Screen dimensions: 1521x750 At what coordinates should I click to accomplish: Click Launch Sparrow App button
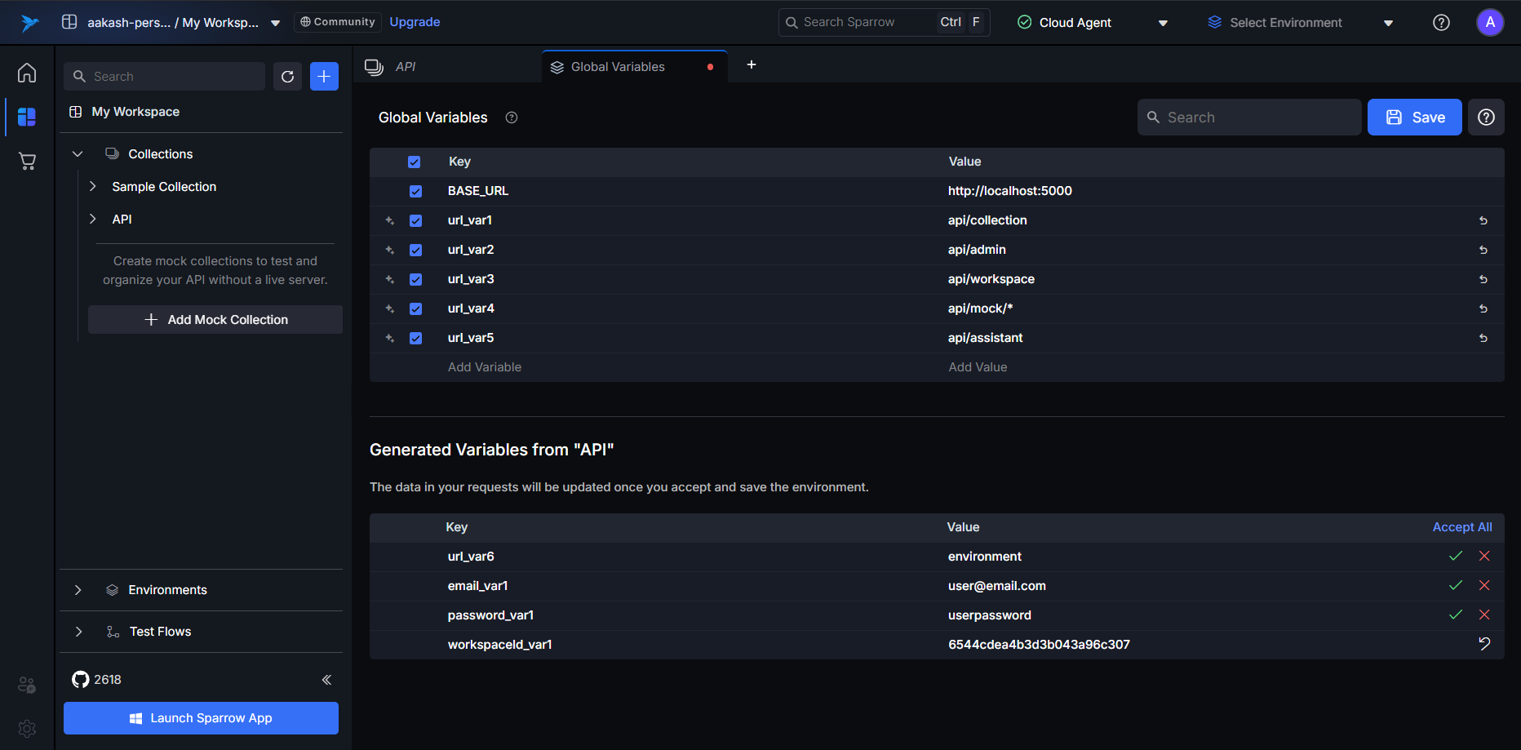pyautogui.click(x=201, y=718)
